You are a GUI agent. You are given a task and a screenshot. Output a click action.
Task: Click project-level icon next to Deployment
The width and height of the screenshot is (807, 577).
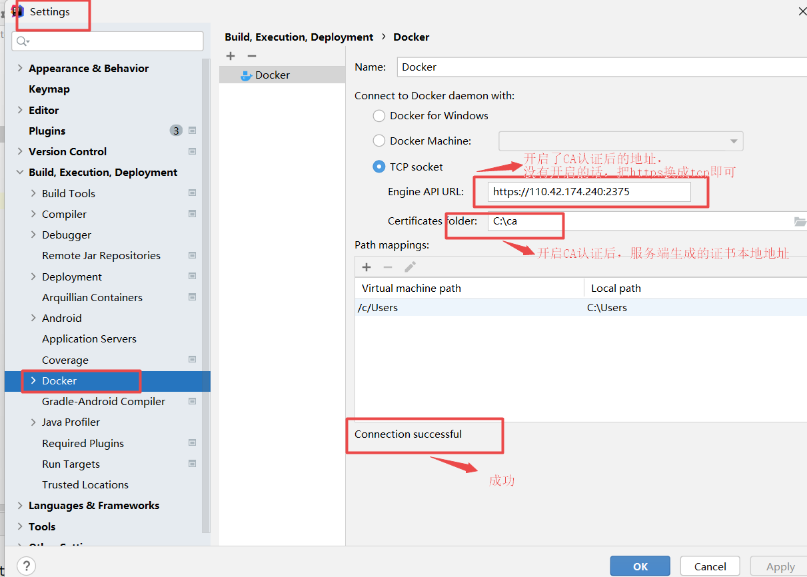(192, 277)
